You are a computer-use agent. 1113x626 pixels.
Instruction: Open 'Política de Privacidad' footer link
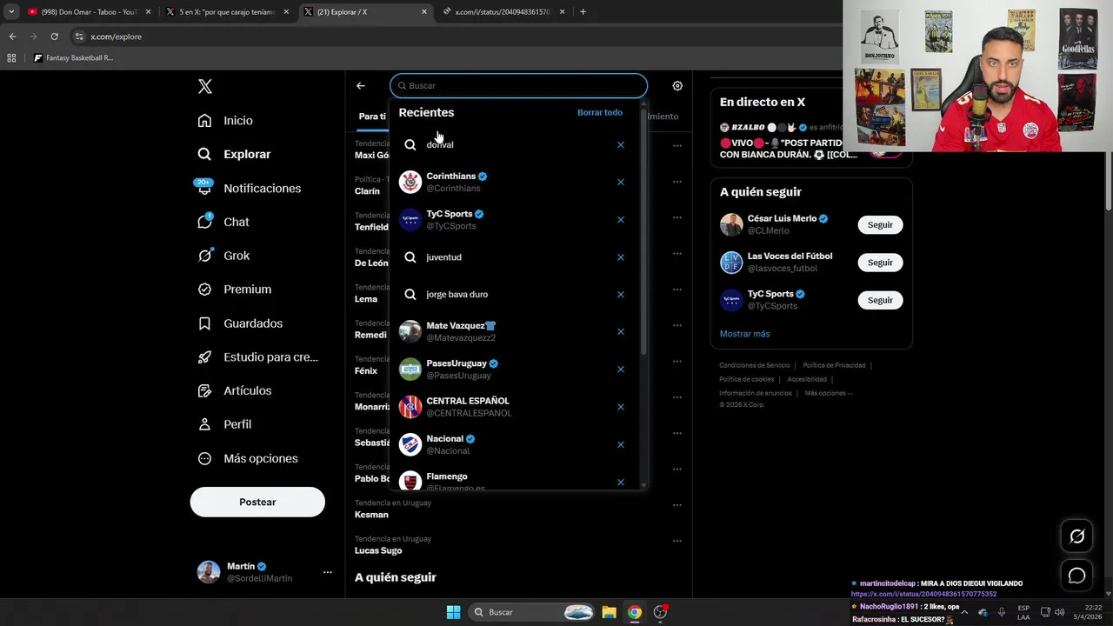click(834, 365)
